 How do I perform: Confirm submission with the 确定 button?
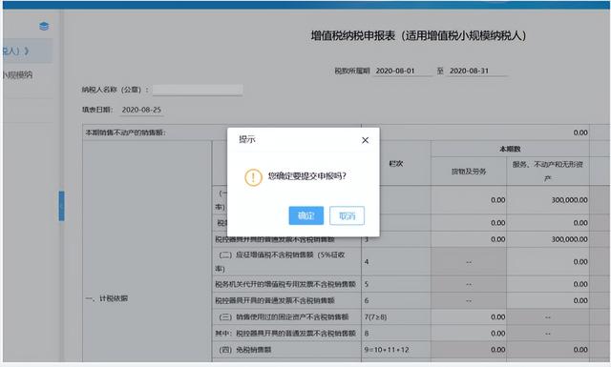pos(305,215)
